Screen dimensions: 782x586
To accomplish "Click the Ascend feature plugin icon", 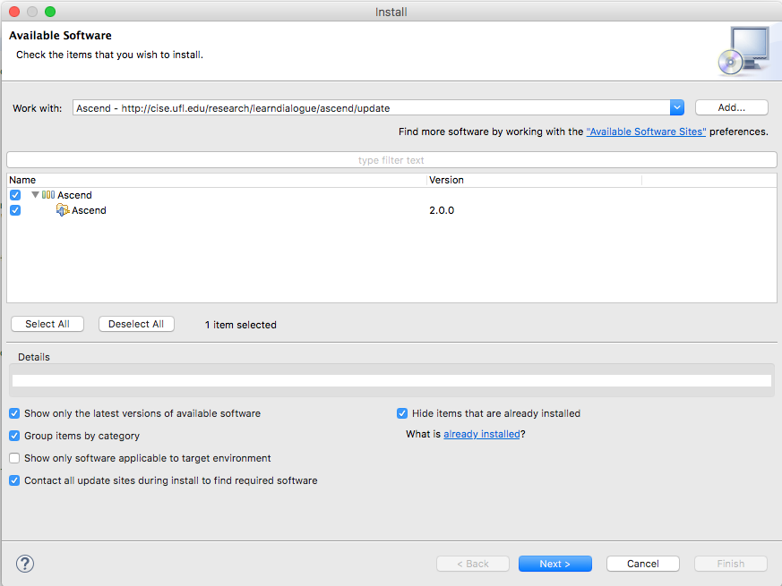I will click(63, 210).
